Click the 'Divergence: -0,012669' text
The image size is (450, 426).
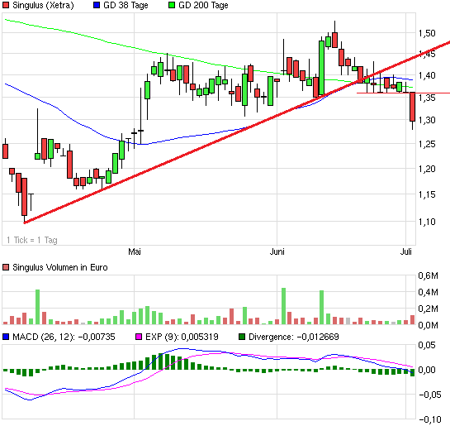[294, 337]
